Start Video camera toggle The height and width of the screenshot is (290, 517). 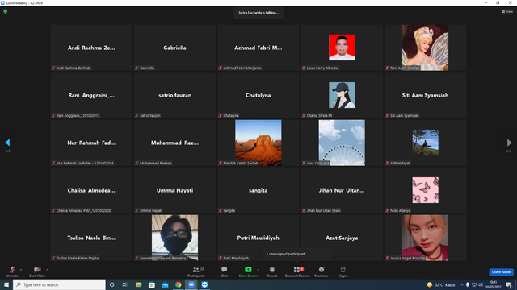[37, 271]
